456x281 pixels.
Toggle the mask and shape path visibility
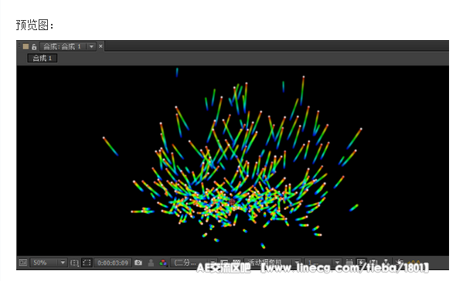87,262
